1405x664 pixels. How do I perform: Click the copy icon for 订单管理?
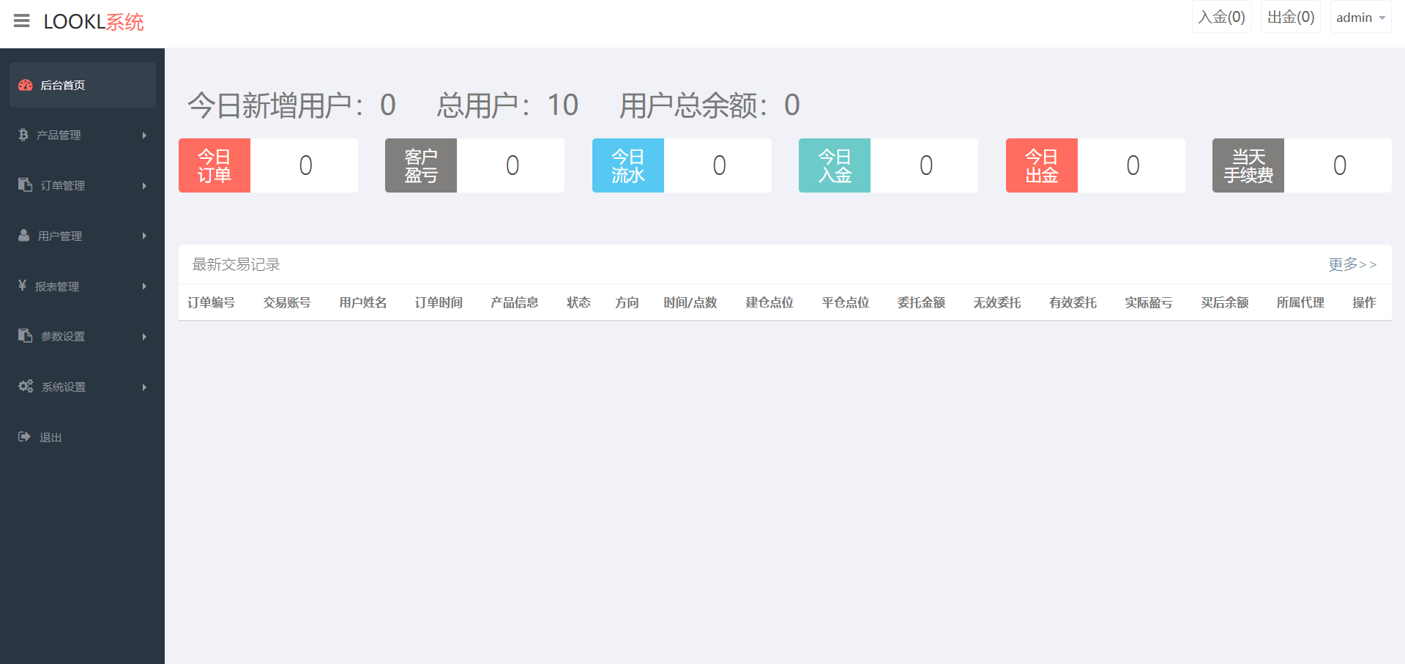[x=25, y=184]
